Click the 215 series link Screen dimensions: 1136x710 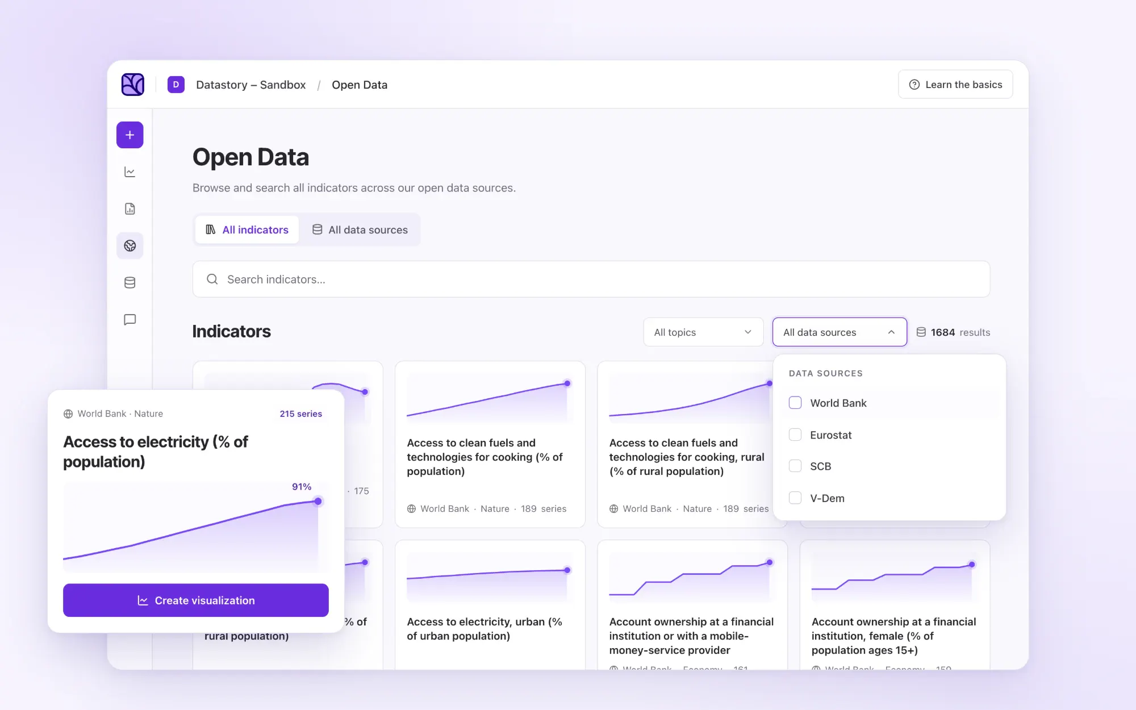pyautogui.click(x=301, y=414)
